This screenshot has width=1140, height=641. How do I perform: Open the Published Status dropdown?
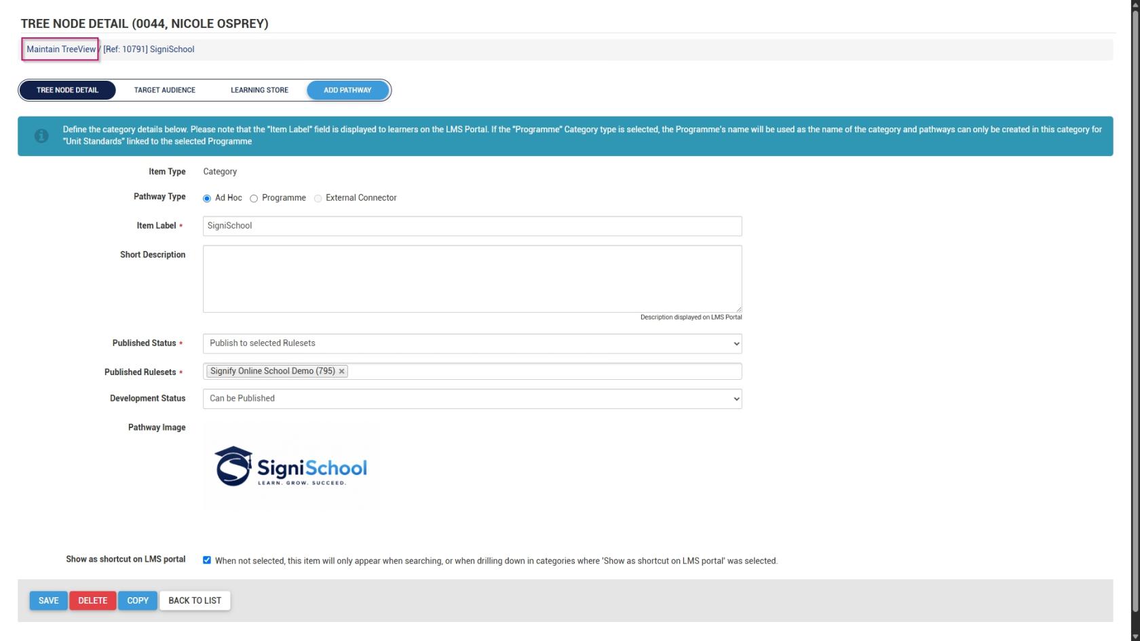472,343
